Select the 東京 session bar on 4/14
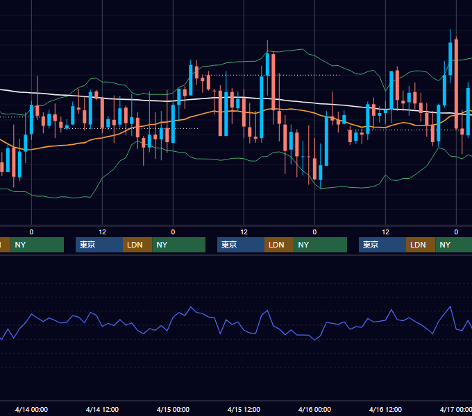The width and height of the screenshot is (472, 416). point(99,245)
